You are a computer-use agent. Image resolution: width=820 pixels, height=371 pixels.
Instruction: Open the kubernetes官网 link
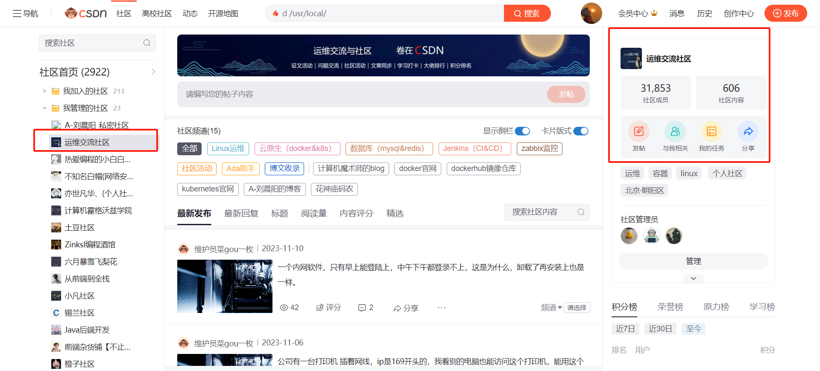click(x=208, y=189)
